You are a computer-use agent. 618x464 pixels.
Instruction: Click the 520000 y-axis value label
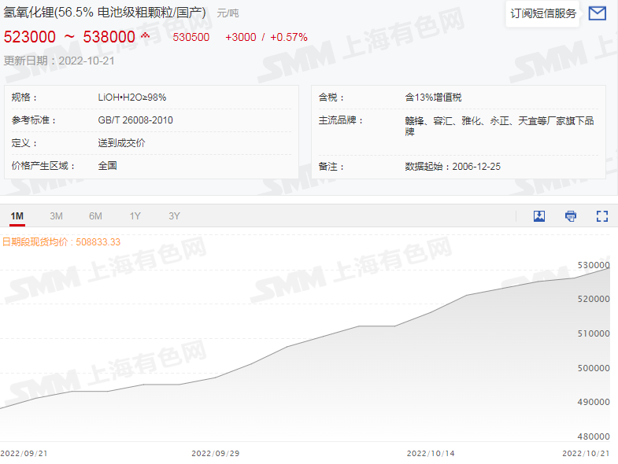[594, 300]
